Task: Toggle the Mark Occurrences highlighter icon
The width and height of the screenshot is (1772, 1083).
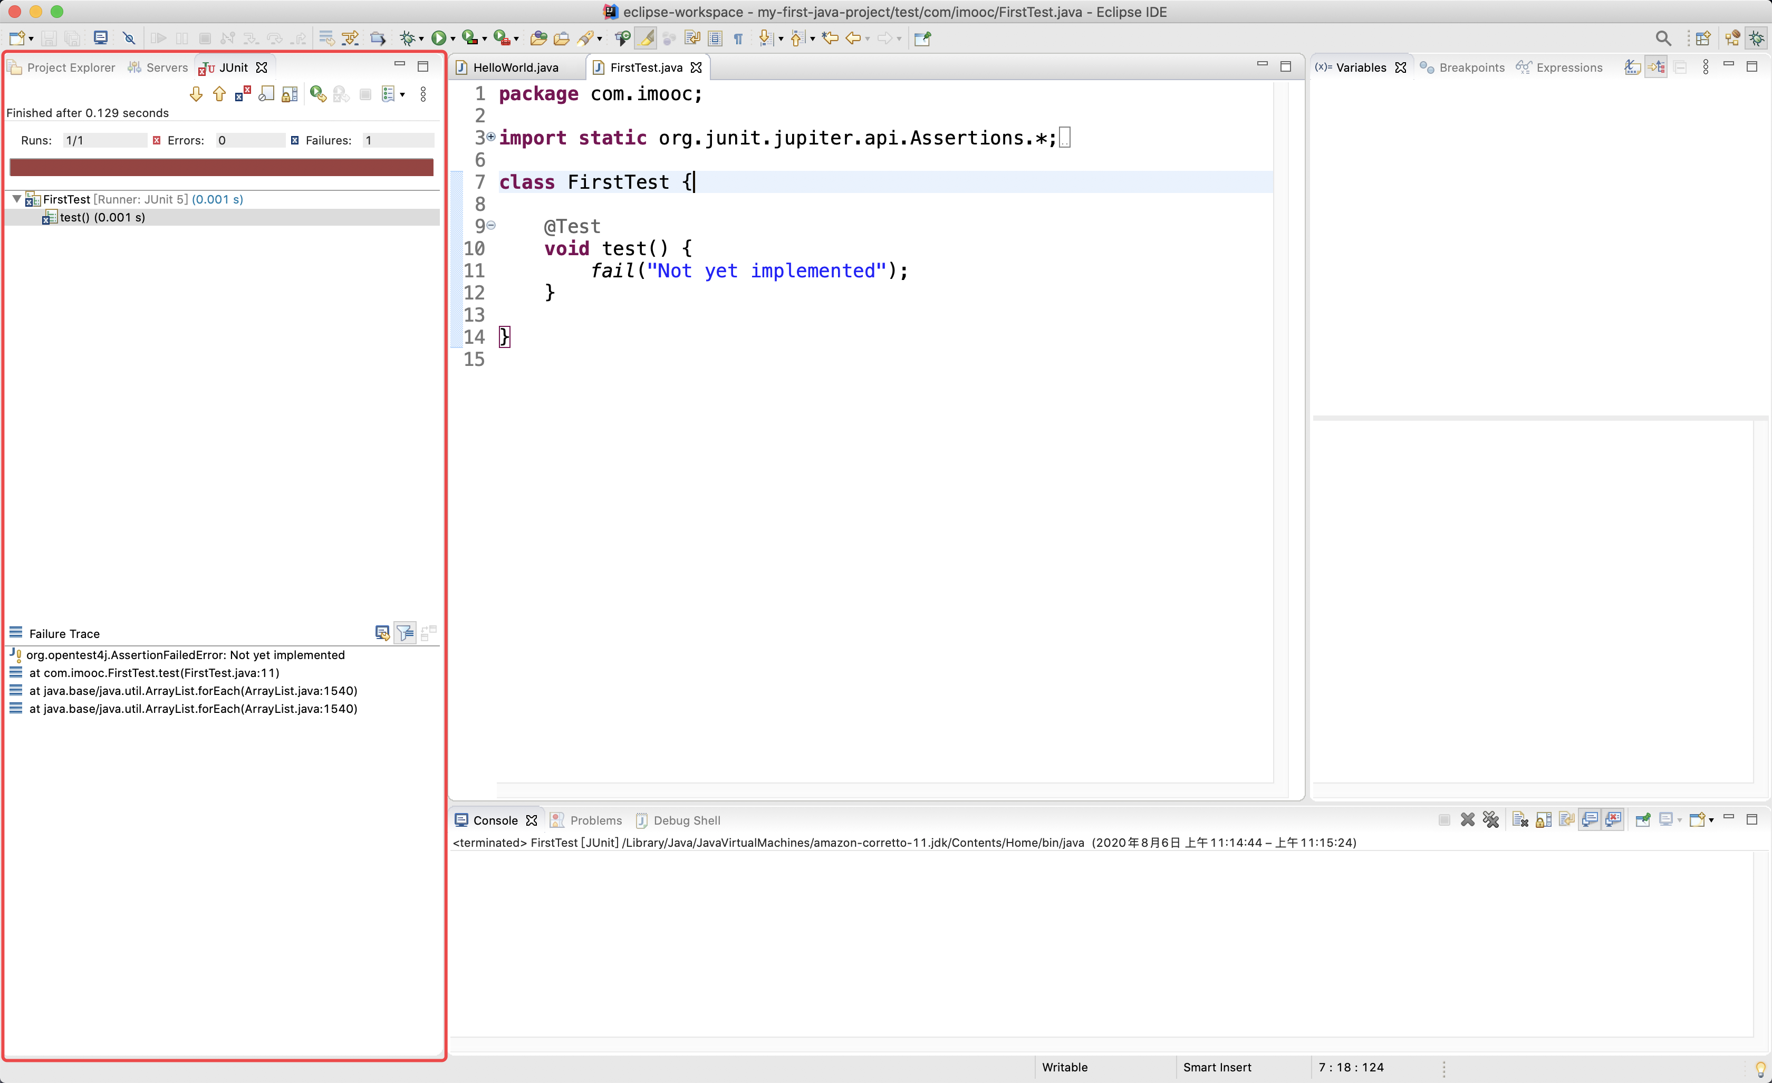Action: [646, 39]
